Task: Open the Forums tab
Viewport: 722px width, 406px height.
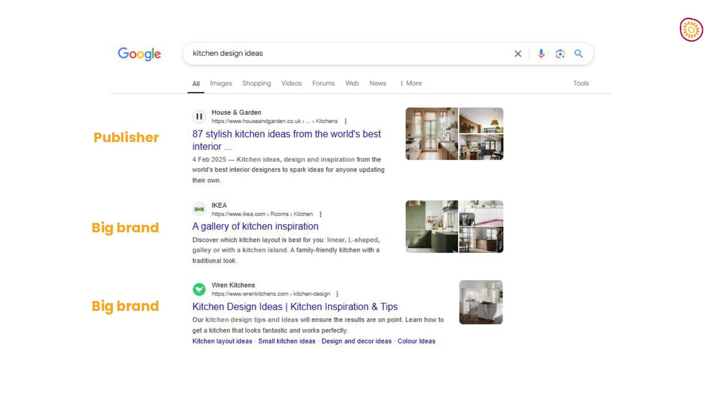Action: pyautogui.click(x=323, y=83)
